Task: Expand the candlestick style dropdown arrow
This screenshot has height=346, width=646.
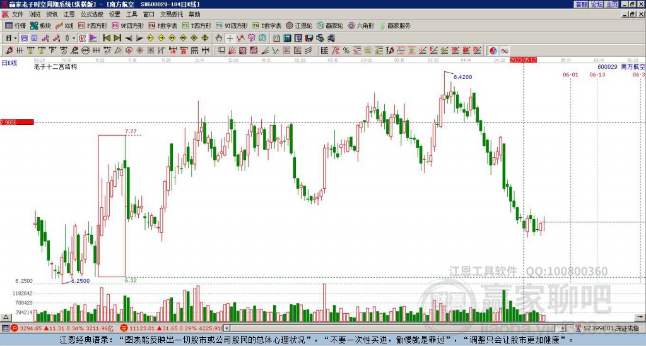Action: (74, 39)
